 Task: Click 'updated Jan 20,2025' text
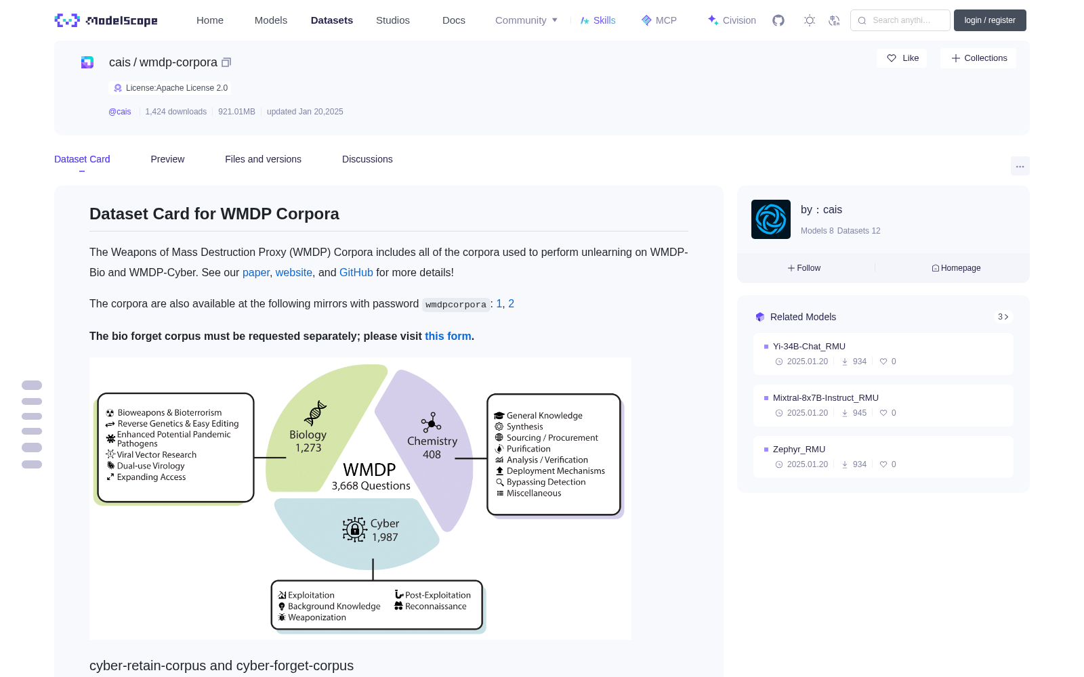coord(305,112)
